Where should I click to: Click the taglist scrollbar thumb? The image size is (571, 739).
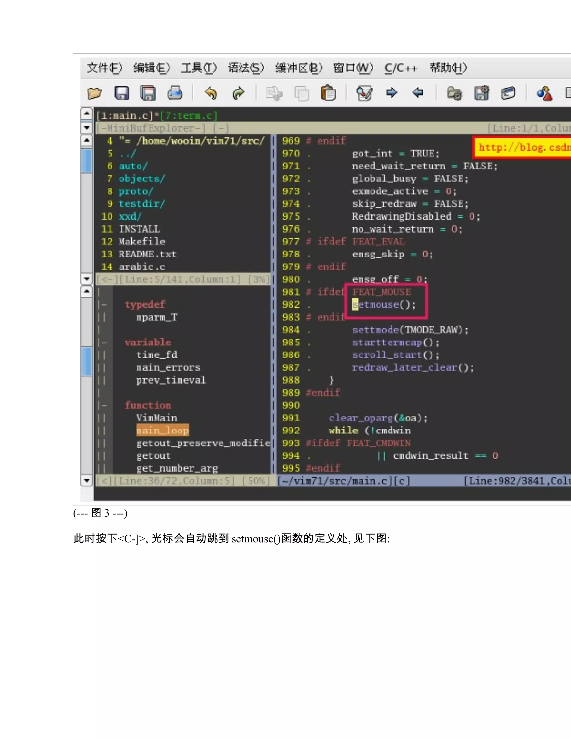[x=87, y=361]
